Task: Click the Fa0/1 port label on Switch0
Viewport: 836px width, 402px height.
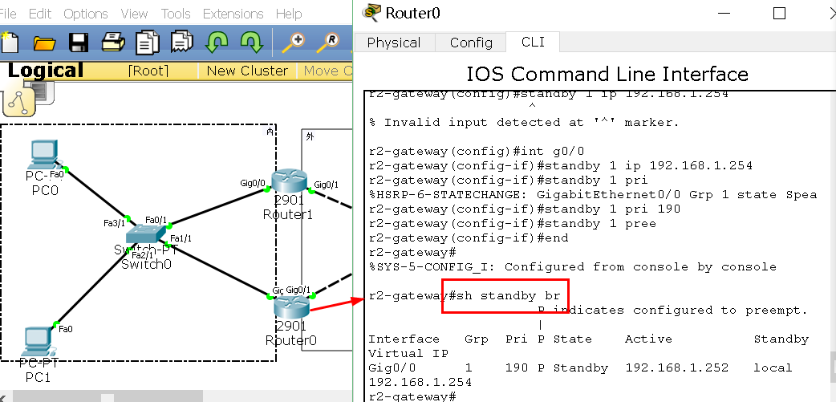Action: 156,220
